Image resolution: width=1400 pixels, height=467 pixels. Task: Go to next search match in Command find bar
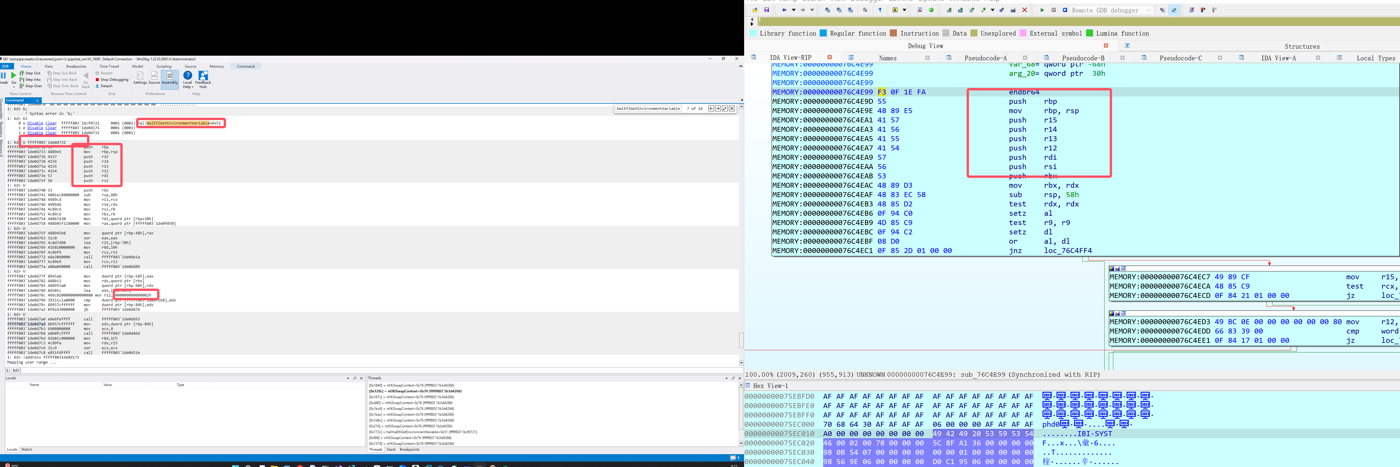click(x=718, y=108)
